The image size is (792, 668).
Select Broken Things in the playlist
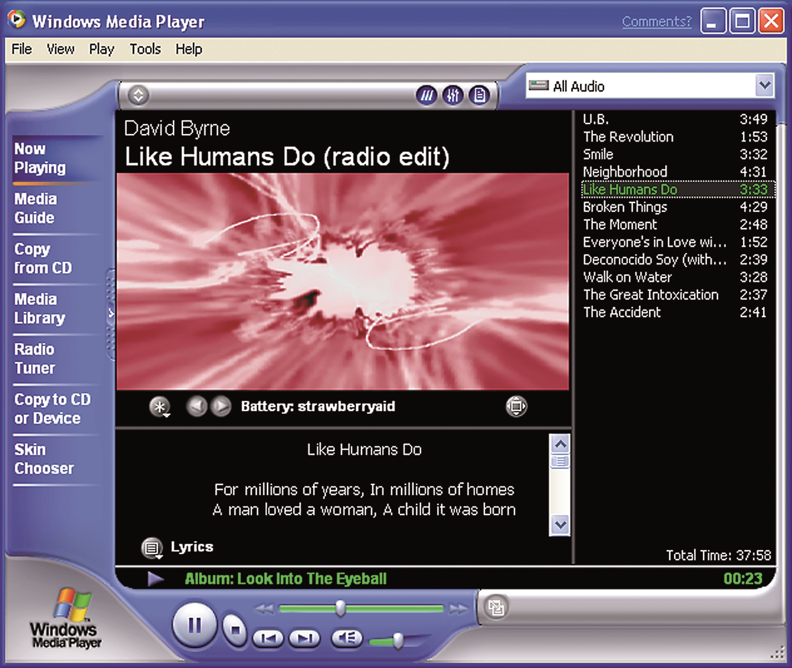click(625, 207)
